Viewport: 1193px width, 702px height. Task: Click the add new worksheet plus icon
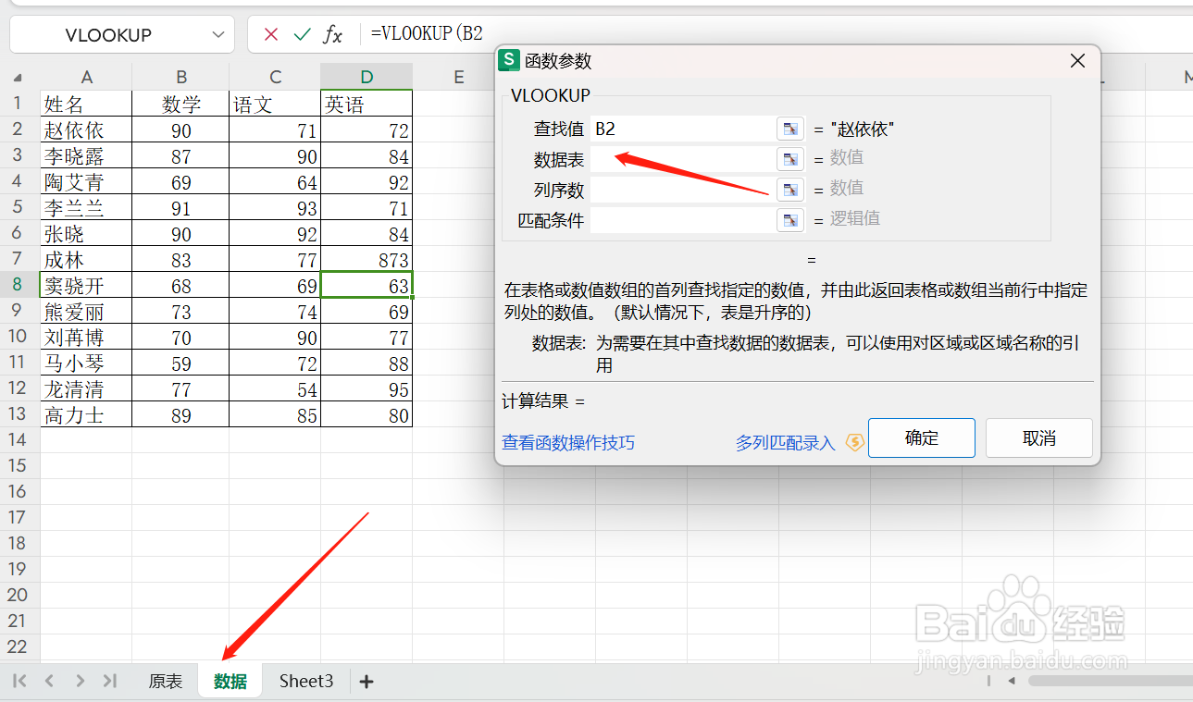(367, 680)
